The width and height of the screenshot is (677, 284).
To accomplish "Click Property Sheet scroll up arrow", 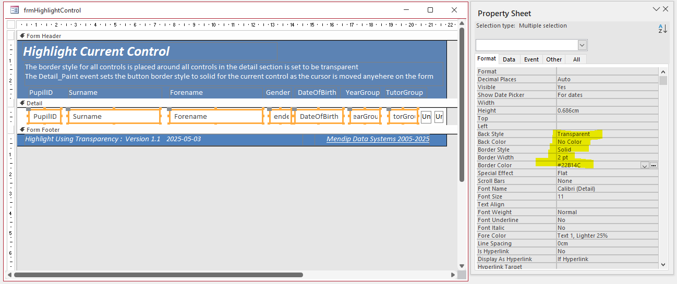I will pos(663,71).
